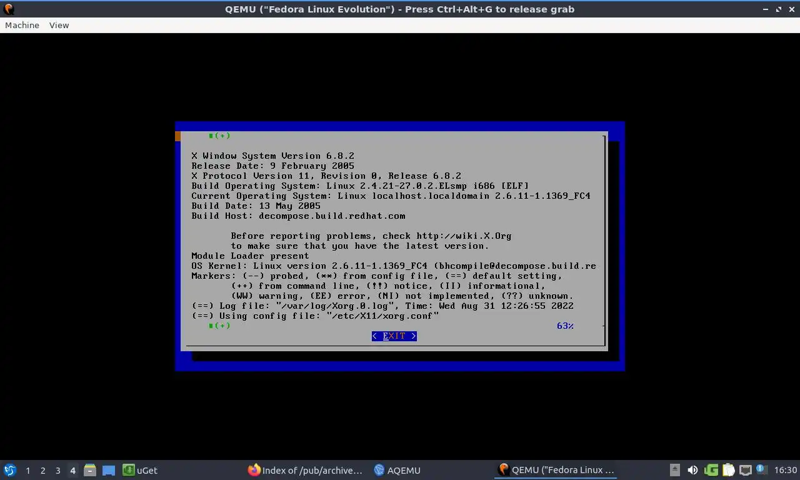Open the network connection tray icon
Image resolution: width=800 pixels, height=480 pixels.
tap(745, 470)
